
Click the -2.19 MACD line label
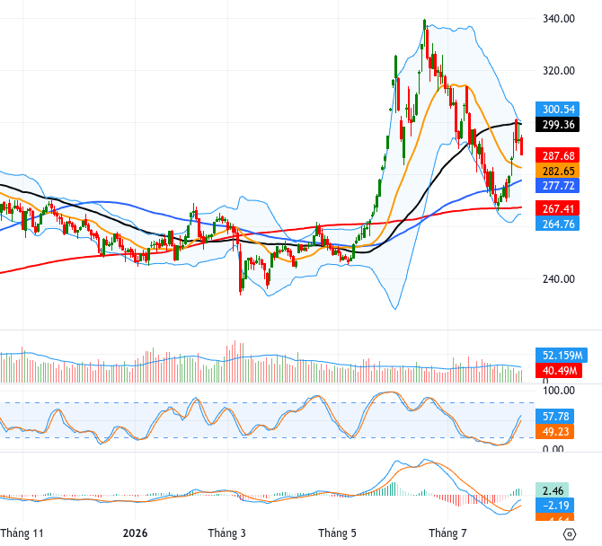pos(554,505)
